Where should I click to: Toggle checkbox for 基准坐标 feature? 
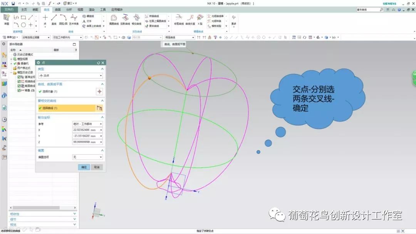point(19,77)
